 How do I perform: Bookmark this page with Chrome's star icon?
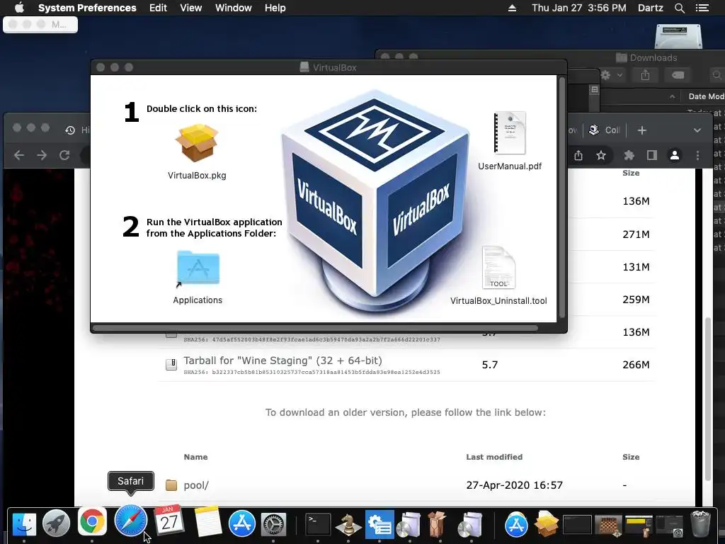click(600, 155)
